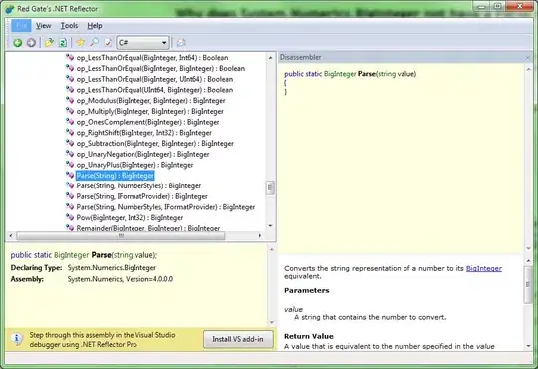Screen dimensions: 538x369
Task: Click the tree's horizontal scrollbar thumb
Action: 121,236
